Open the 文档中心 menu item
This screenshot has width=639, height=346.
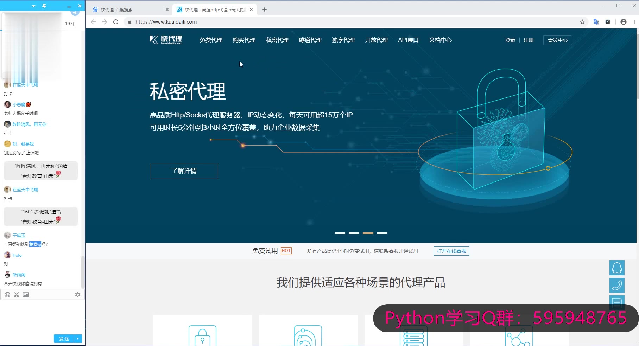440,40
